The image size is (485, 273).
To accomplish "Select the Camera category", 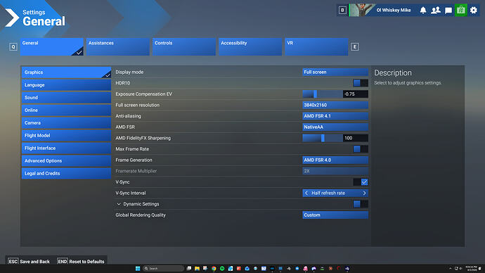I will pos(66,123).
